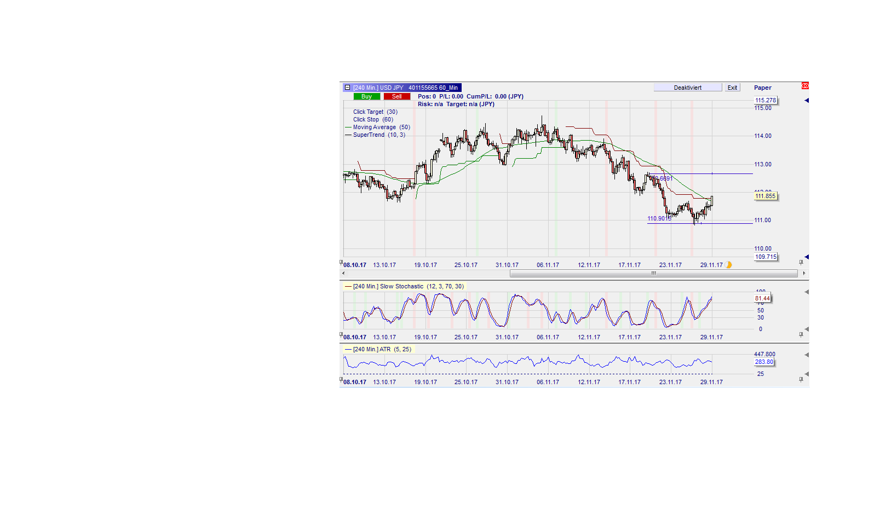
Task: Click the right arrow of the chart scrollbar
Action: (804, 274)
